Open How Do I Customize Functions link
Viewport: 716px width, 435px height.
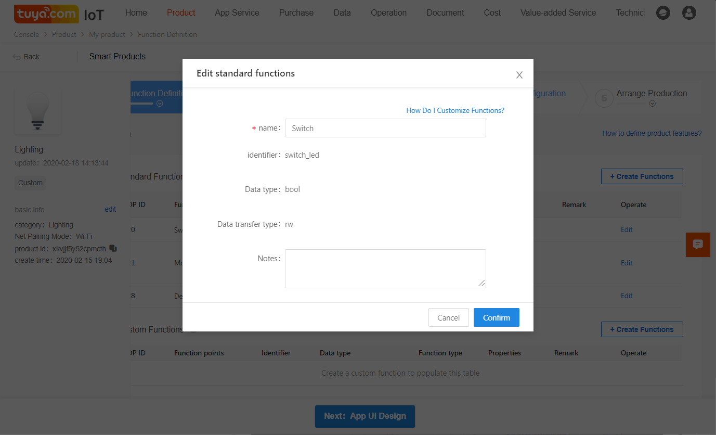tap(455, 110)
